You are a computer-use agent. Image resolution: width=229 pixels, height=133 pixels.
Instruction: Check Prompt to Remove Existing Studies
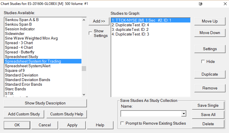tap(122, 123)
